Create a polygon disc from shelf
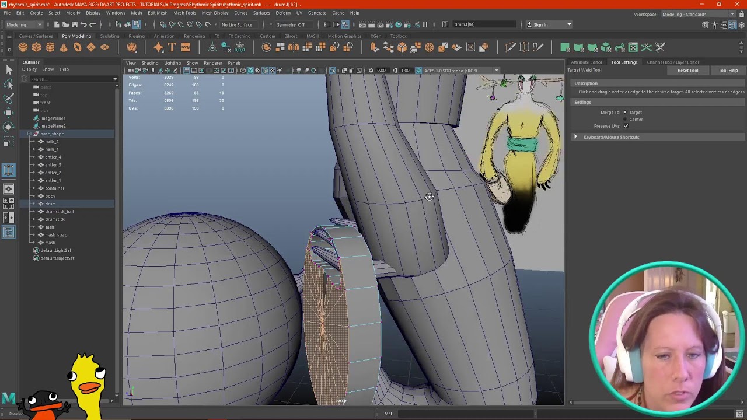This screenshot has height=420, width=747. click(x=104, y=47)
